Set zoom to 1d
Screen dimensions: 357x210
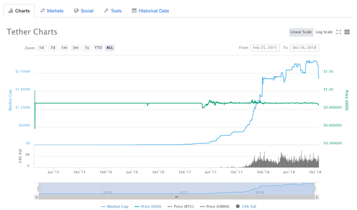coord(41,48)
